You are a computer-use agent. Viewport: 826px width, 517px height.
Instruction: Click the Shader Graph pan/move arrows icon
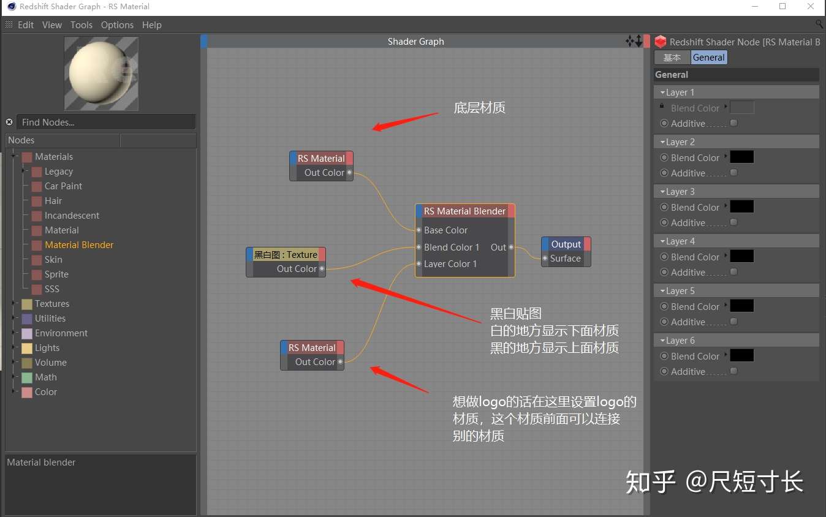[x=630, y=41]
